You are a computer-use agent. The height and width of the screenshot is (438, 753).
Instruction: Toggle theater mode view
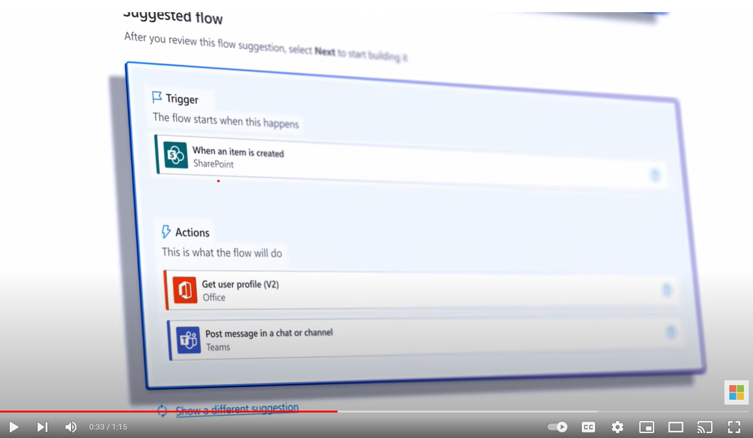point(675,427)
